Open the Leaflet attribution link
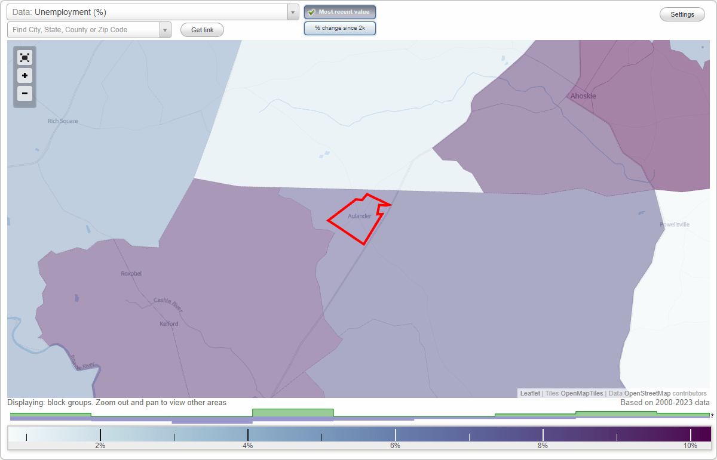The image size is (717, 460). coord(529,393)
